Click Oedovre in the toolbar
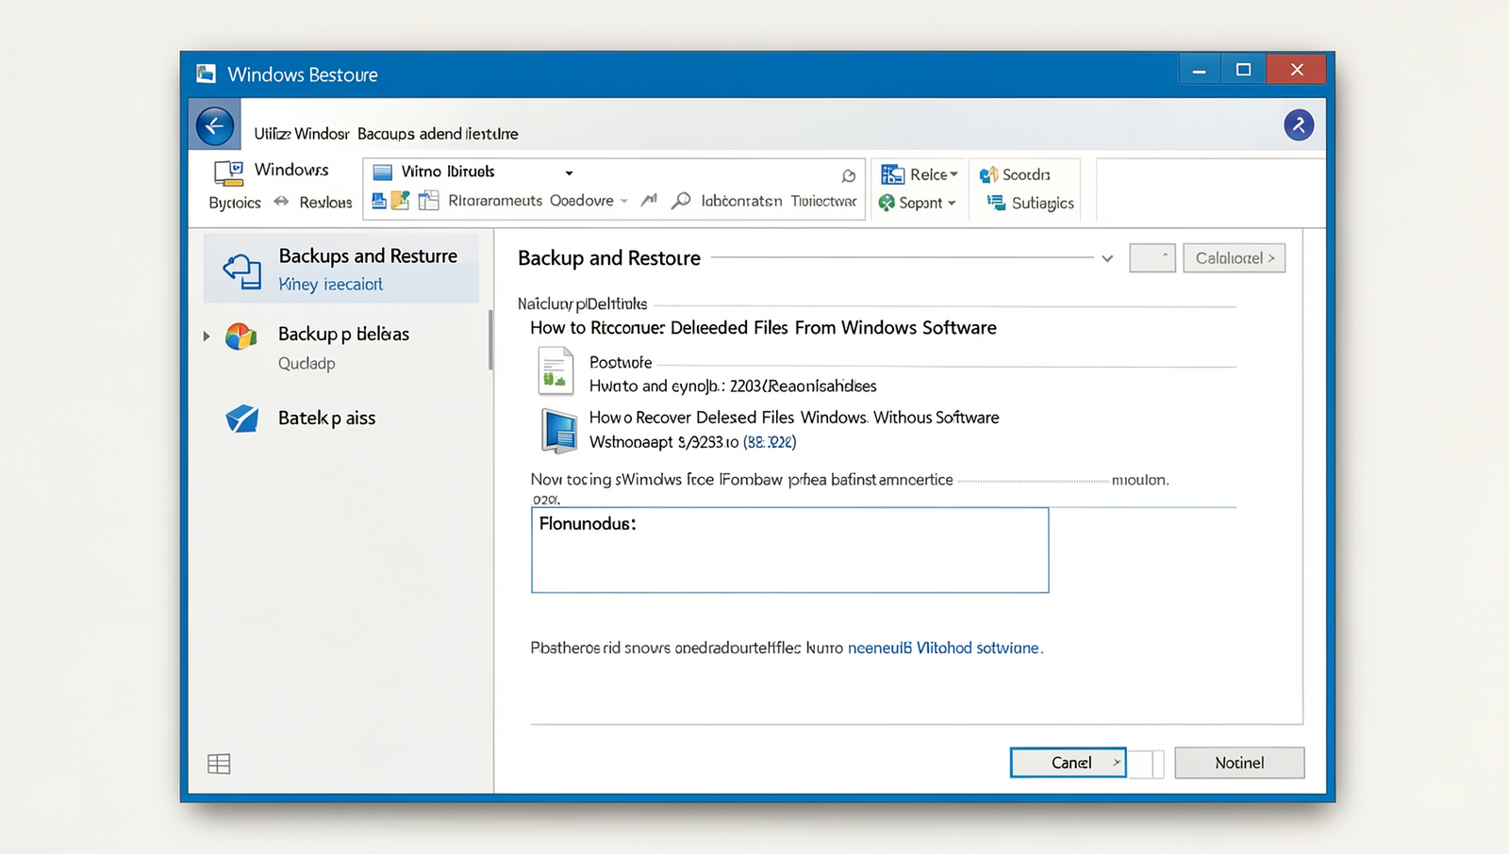This screenshot has width=1509, height=854. click(582, 201)
